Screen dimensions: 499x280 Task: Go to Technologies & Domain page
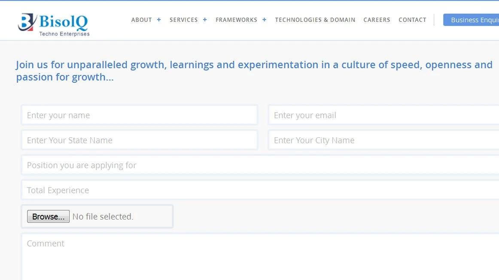click(315, 20)
